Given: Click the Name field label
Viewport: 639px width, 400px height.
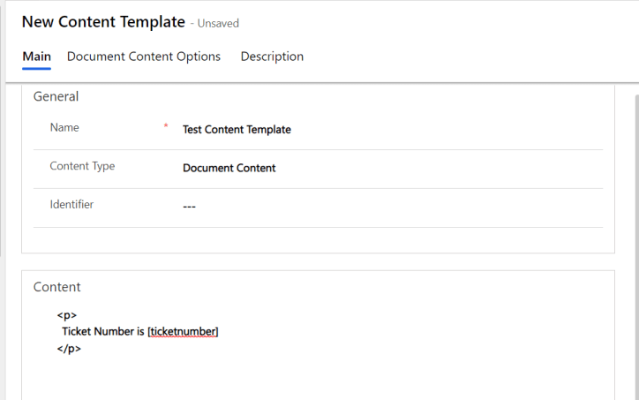Looking at the screenshot, I should [x=64, y=128].
